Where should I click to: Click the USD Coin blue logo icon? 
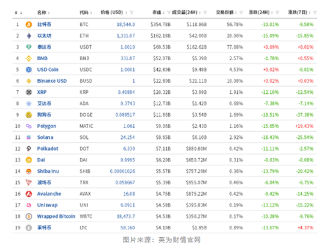[29, 70]
